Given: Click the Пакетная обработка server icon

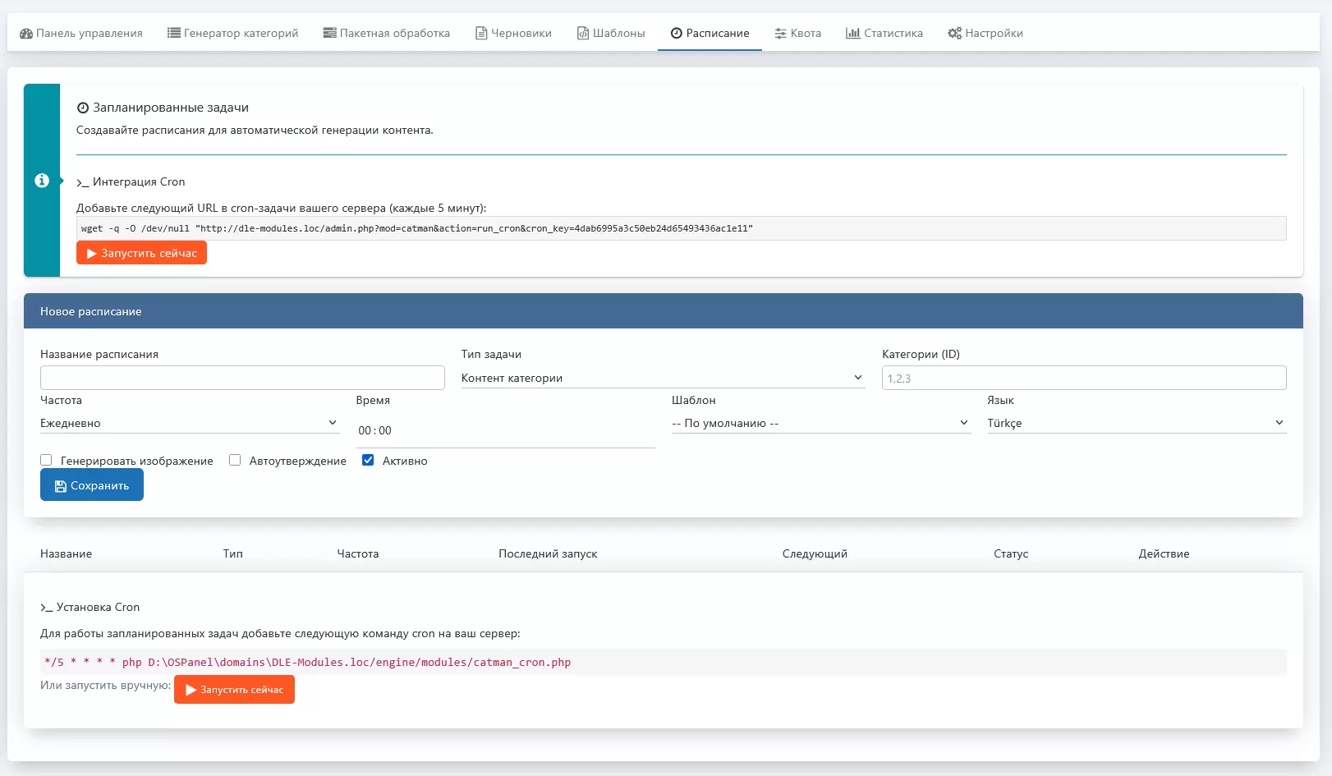Looking at the screenshot, I should pyautogui.click(x=329, y=34).
